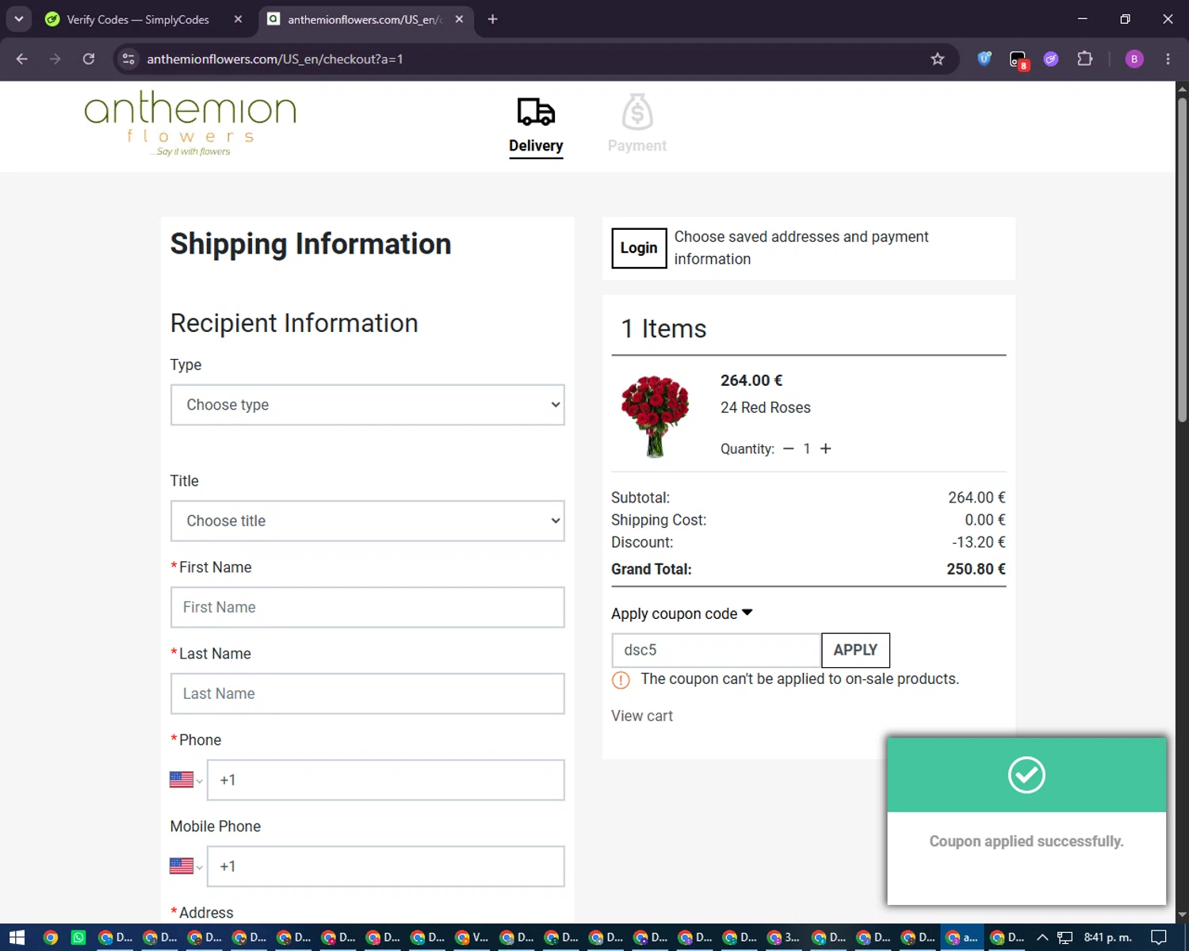Increase quantity with the plus button
Image resolution: width=1189 pixels, height=951 pixels.
click(825, 449)
